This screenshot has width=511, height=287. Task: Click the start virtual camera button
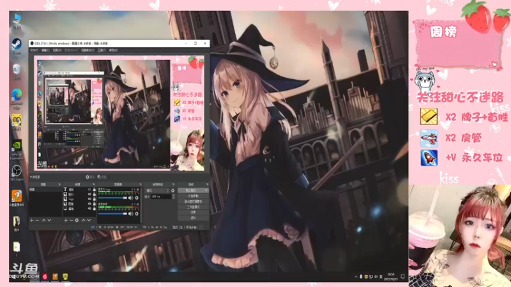click(193, 202)
